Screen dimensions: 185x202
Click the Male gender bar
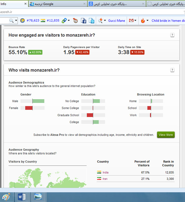click(32, 101)
